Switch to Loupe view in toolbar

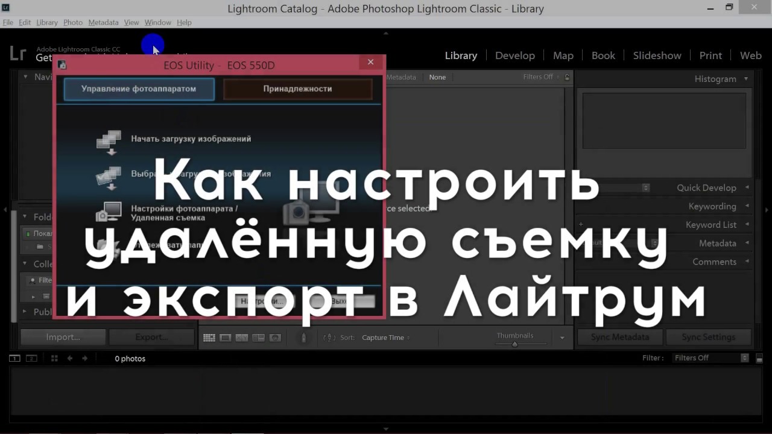226,338
